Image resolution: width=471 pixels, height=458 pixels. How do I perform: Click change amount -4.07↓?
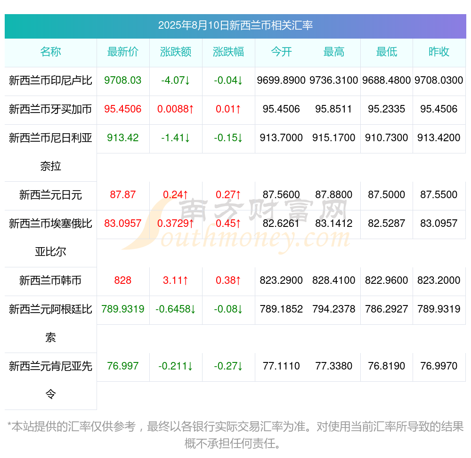point(176,80)
